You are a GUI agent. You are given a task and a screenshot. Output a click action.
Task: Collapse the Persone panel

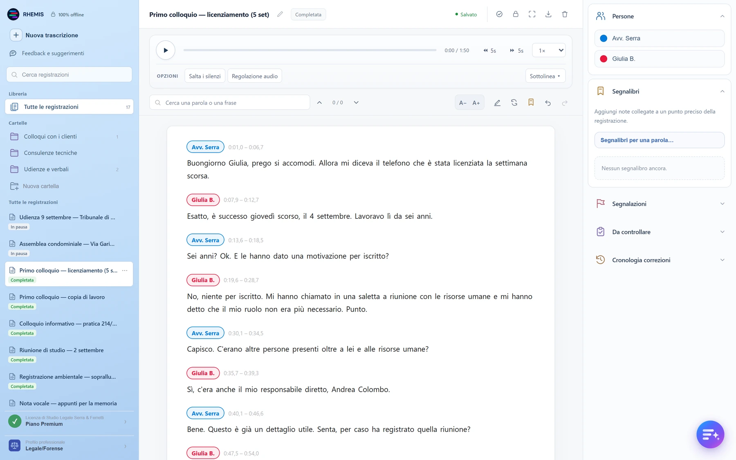click(x=722, y=16)
